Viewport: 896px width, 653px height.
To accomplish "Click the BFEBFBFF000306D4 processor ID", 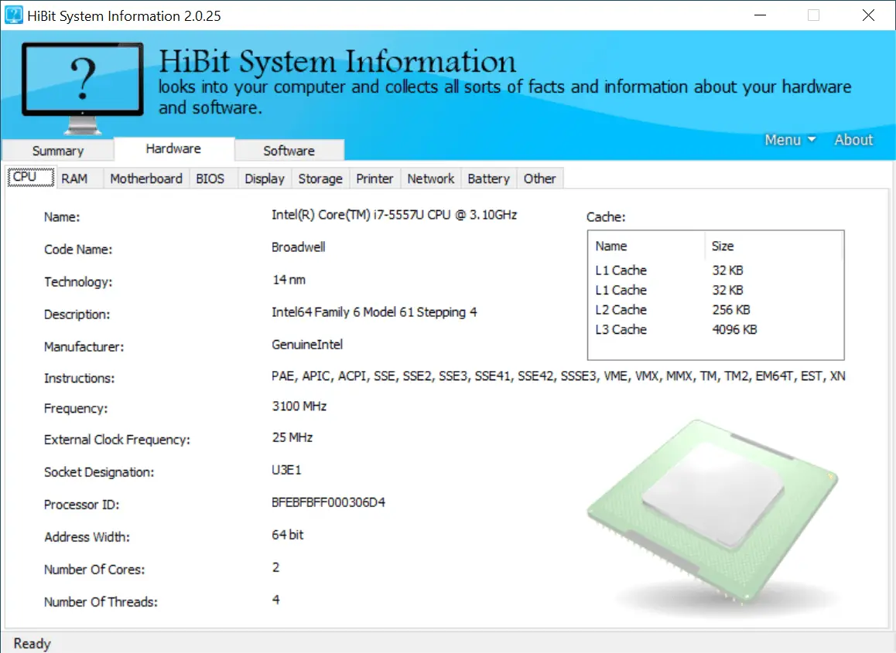I will point(329,502).
